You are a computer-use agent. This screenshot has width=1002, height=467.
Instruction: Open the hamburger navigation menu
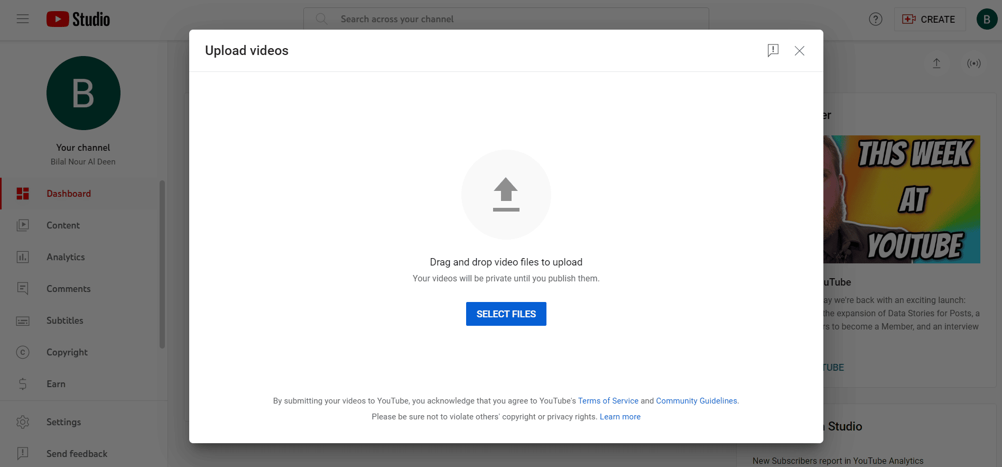23,19
